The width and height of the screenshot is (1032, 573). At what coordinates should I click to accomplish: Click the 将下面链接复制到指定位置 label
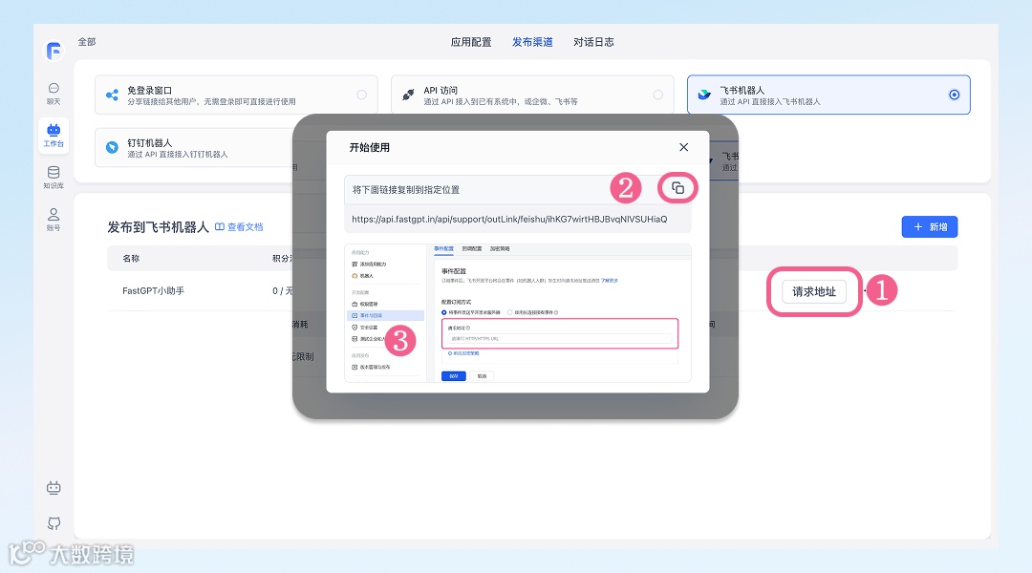[x=406, y=189]
